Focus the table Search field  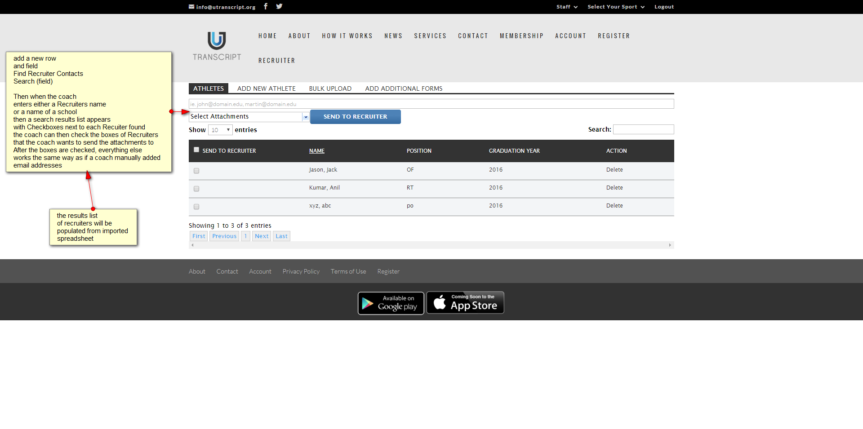644,129
